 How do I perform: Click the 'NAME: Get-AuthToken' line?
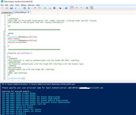click(18, 73)
